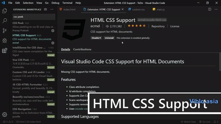Select Vue CSS Peek list item
Viewport: 221px width, 124px height.
click(33, 64)
